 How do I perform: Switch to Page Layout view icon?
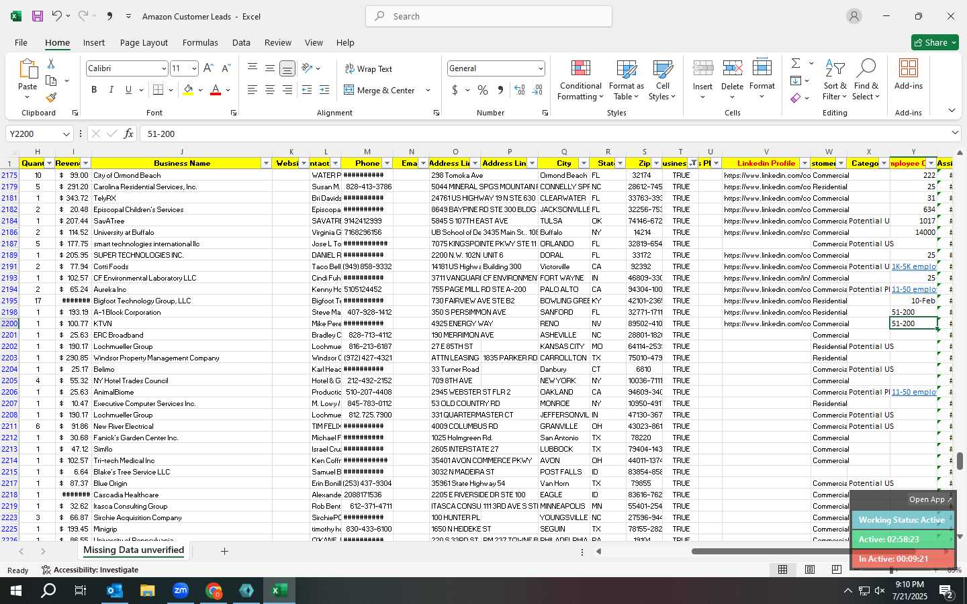point(810,570)
